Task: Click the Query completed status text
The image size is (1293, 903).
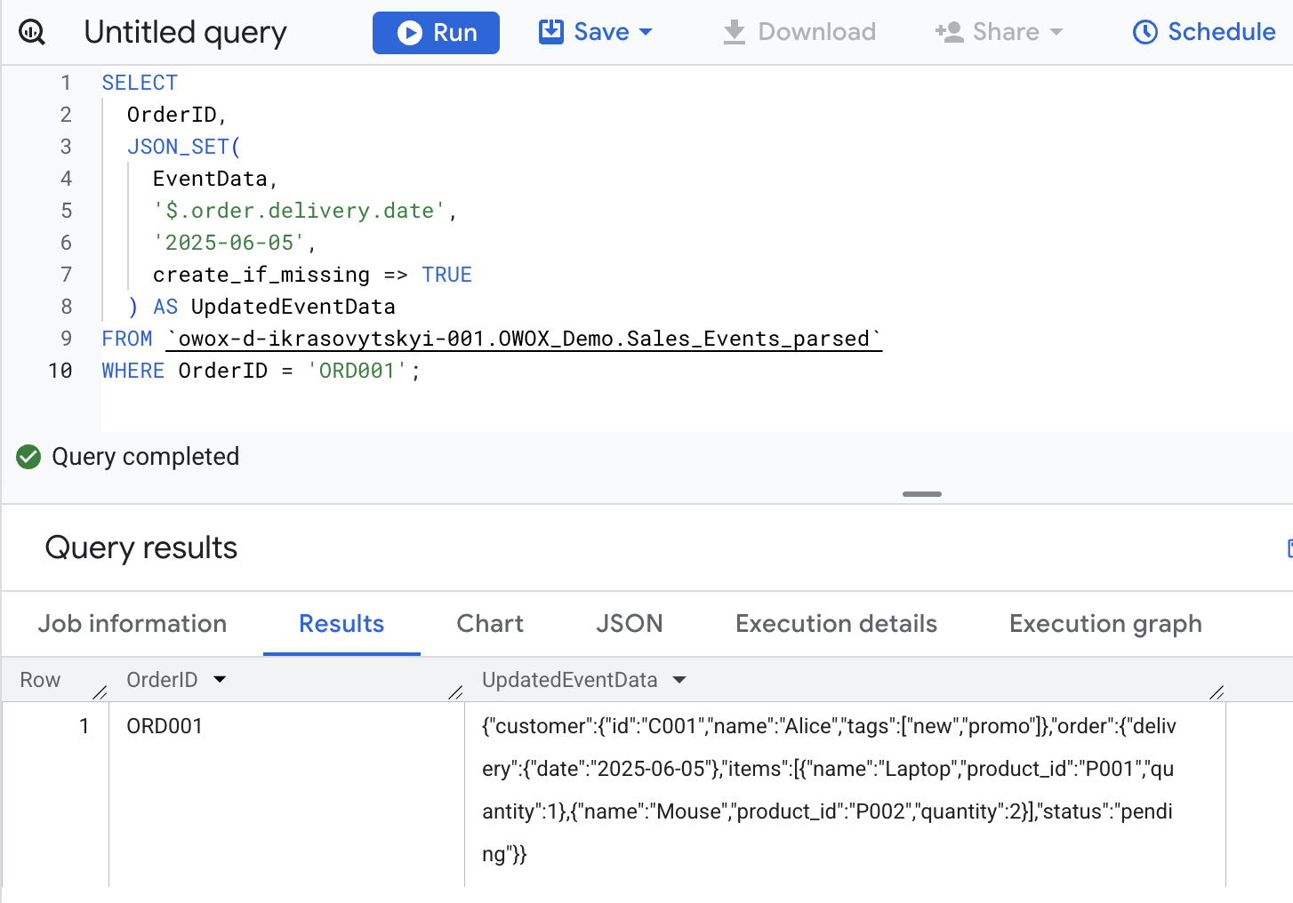Action: coord(146,457)
